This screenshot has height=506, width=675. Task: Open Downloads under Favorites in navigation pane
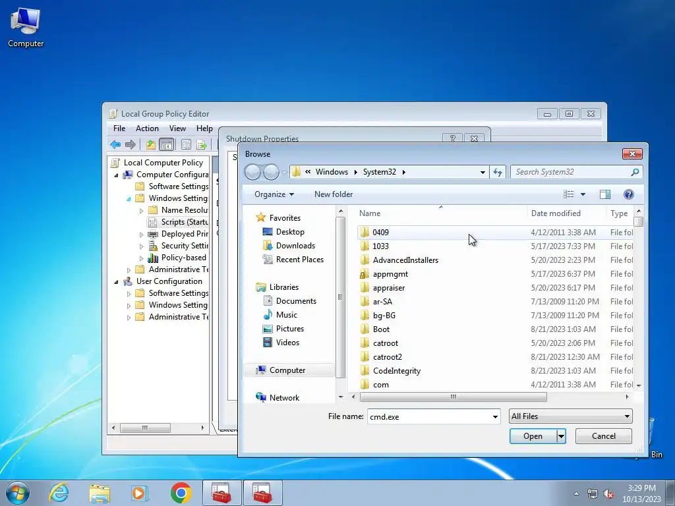pyautogui.click(x=295, y=246)
